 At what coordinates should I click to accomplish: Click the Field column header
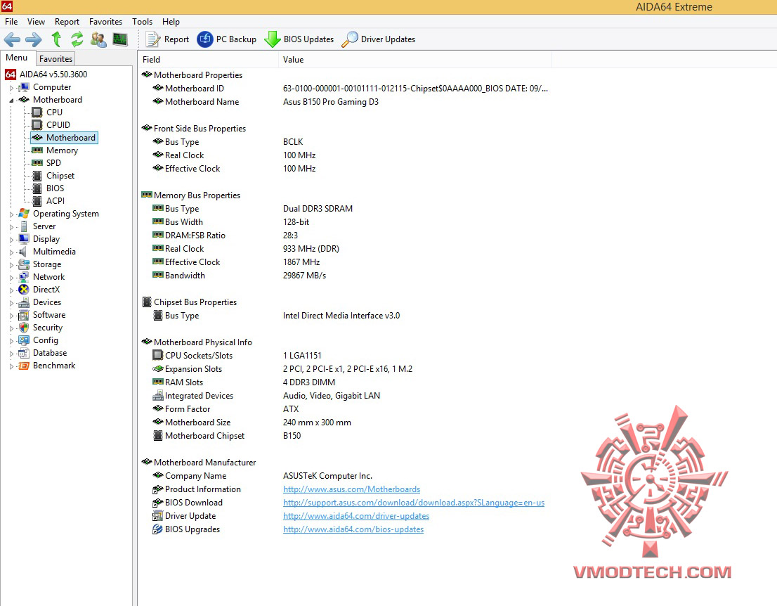click(208, 60)
